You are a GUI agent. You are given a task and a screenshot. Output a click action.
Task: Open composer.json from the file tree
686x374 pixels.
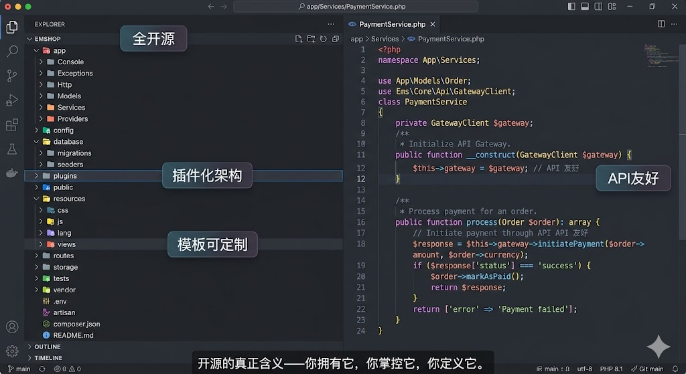click(76, 324)
